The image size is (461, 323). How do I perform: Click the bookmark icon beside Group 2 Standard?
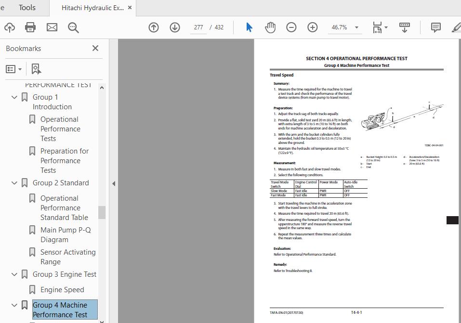pos(25,183)
